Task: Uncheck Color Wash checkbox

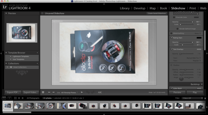Action: 171,88
